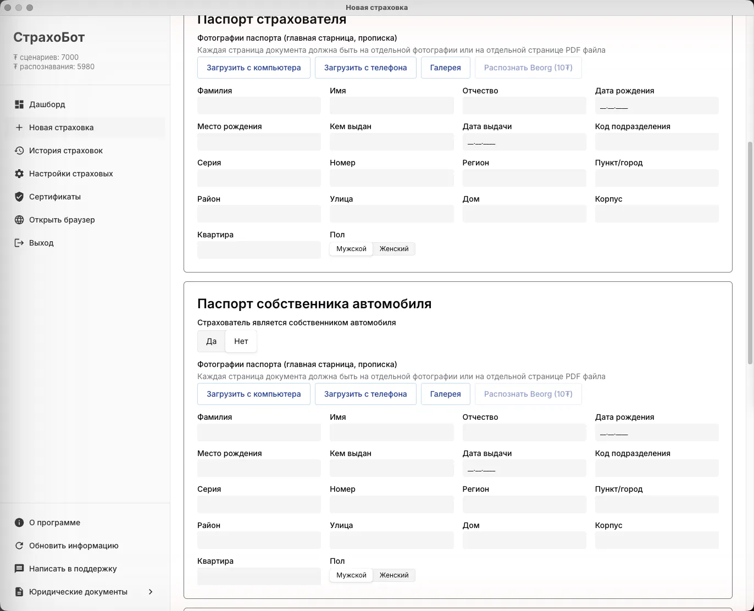Click the owner's Кем выдан field
754x611 pixels.
pyautogui.click(x=392, y=468)
